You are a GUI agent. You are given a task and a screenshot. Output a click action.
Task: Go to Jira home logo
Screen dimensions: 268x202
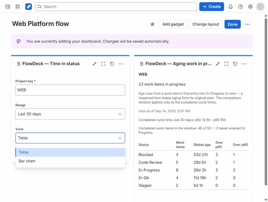29,7
